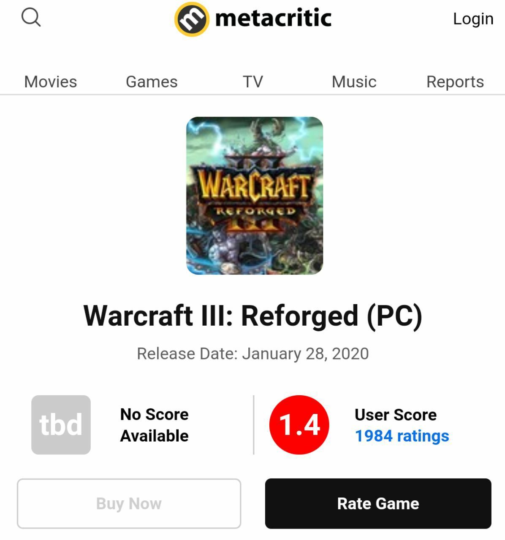Click the Reforged text on the cover image
505x540 pixels.
point(255,211)
